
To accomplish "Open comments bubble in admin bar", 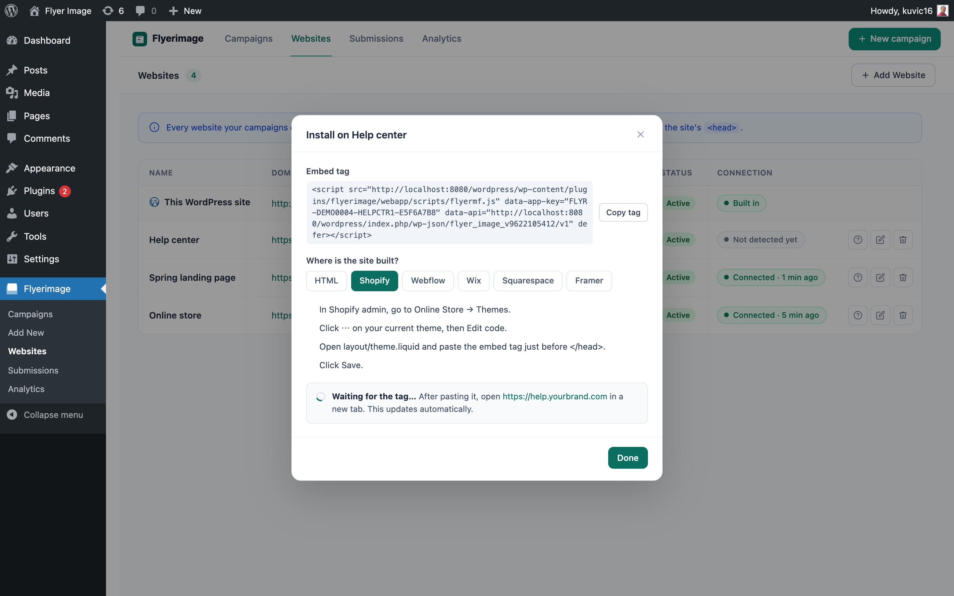I will pos(146,11).
